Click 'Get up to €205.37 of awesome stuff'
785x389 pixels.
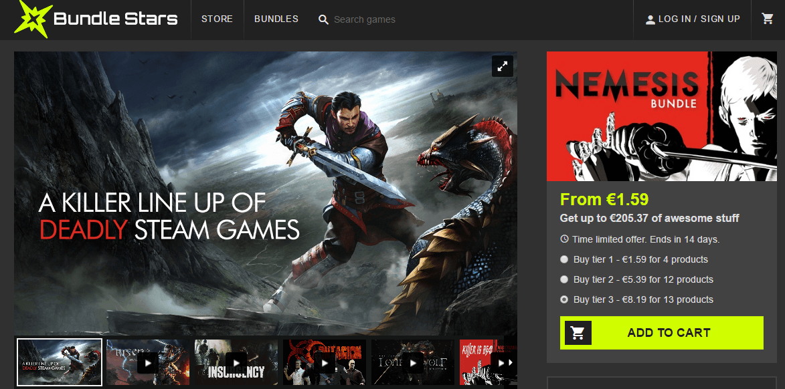tap(650, 218)
